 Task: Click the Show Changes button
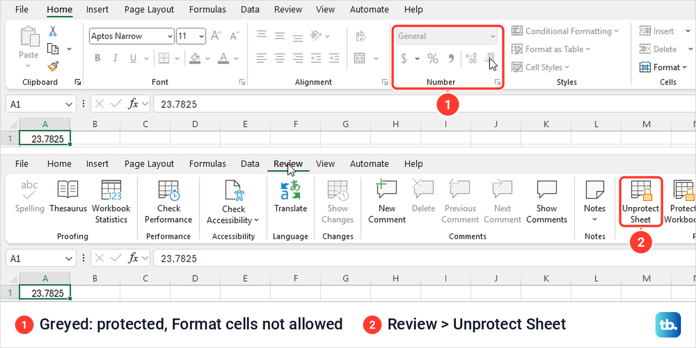(338, 202)
